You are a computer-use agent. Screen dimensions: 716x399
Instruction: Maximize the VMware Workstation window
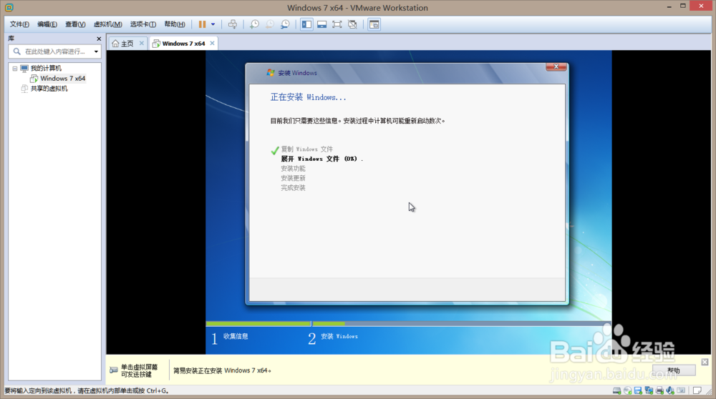(682, 6)
